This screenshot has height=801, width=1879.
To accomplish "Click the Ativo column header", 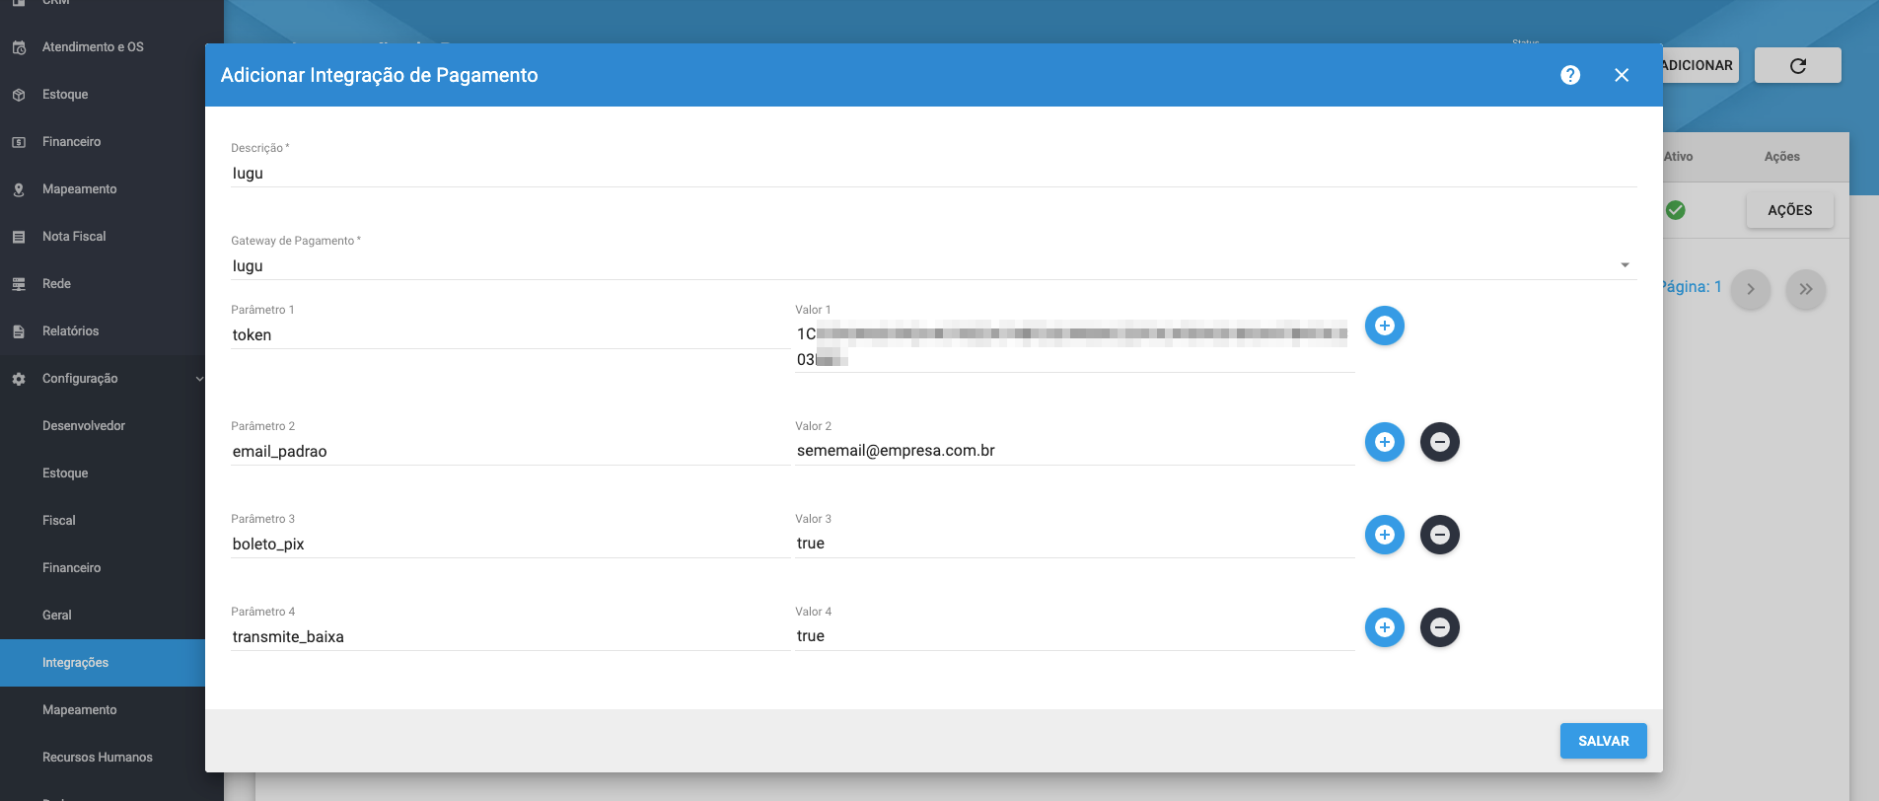I will tap(1678, 157).
